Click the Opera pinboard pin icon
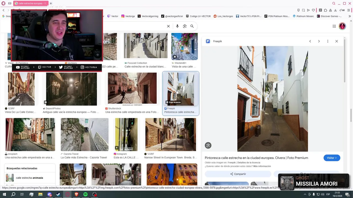This screenshot has width=353, height=198. point(298,10)
